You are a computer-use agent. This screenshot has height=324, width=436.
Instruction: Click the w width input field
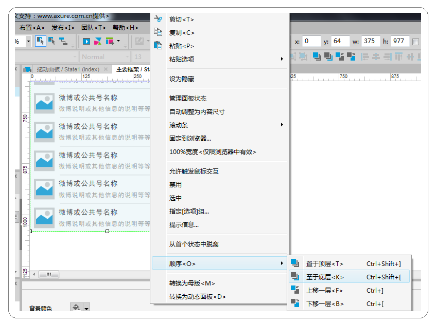(370, 41)
